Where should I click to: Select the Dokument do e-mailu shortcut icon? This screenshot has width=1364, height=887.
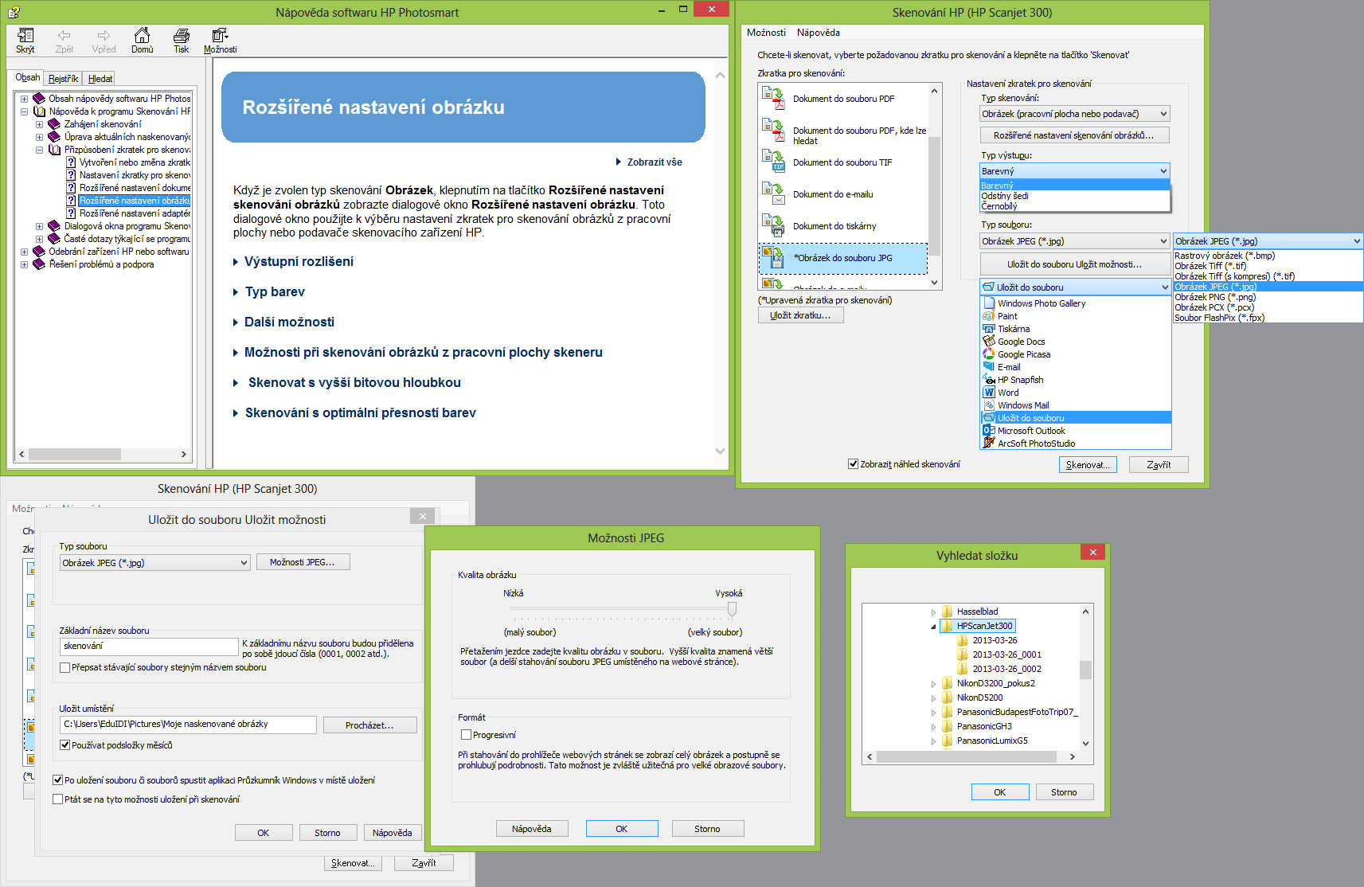point(774,193)
